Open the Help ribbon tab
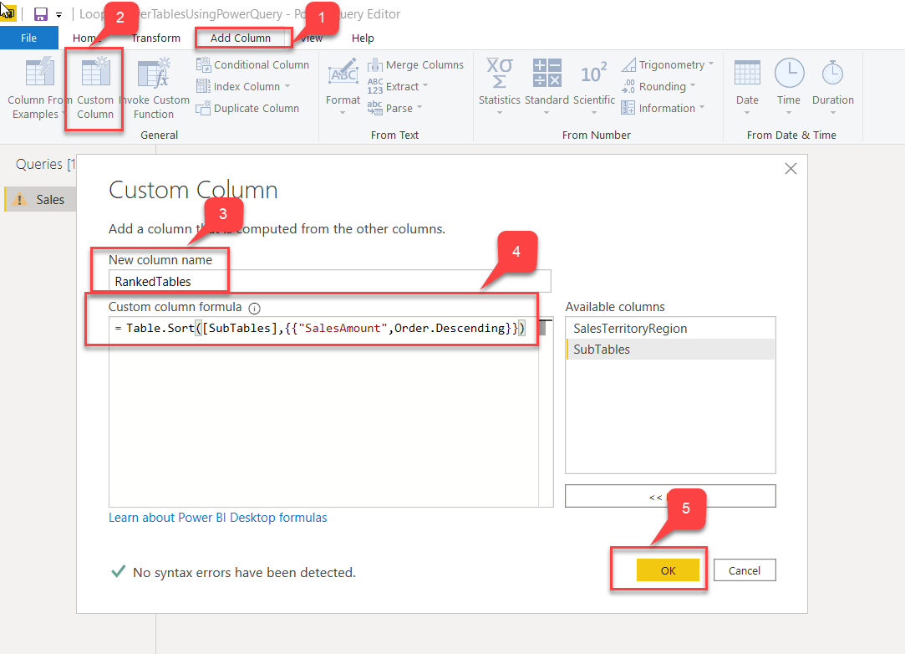This screenshot has width=905, height=654. tap(363, 38)
